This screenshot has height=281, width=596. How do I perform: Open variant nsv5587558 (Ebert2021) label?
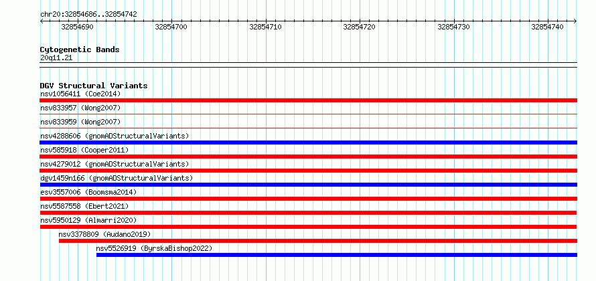[84, 207]
